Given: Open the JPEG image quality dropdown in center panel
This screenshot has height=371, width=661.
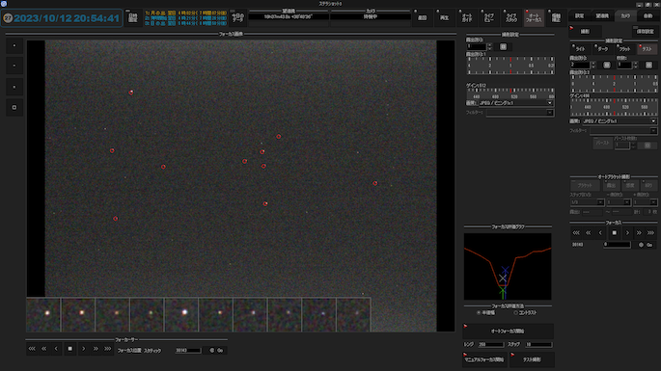Looking at the screenshot, I should point(516,103).
